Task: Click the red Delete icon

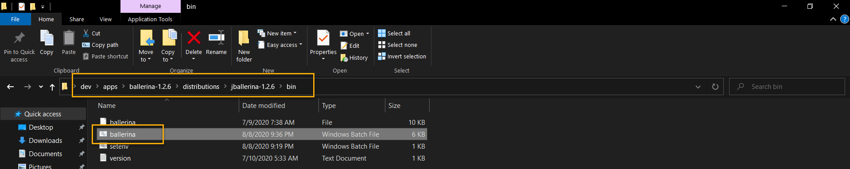Action: 194,38
